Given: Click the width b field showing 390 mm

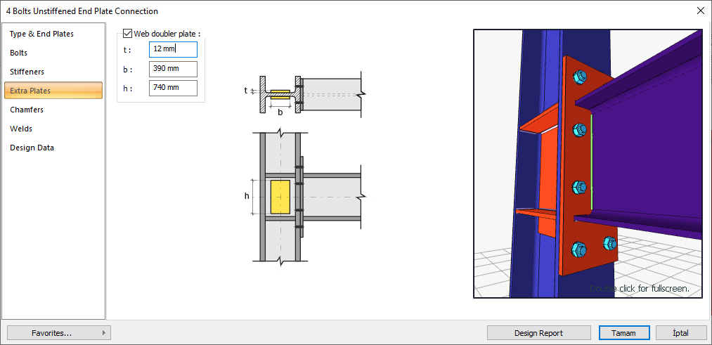Looking at the screenshot, I should click(173, 69).
